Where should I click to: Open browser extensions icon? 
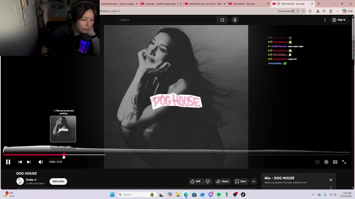pos(310,11)
